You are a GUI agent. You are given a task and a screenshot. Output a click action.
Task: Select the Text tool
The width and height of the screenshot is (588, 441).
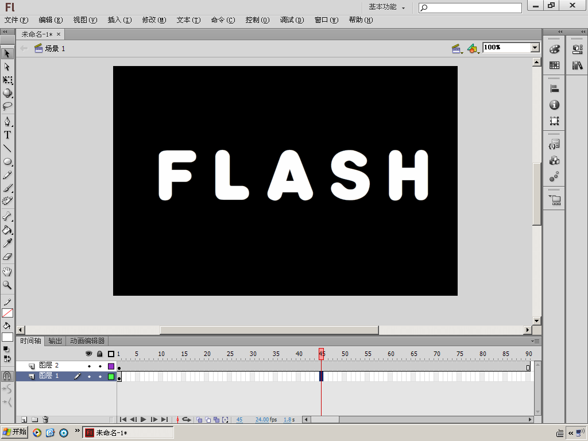(x=7, y=135)
